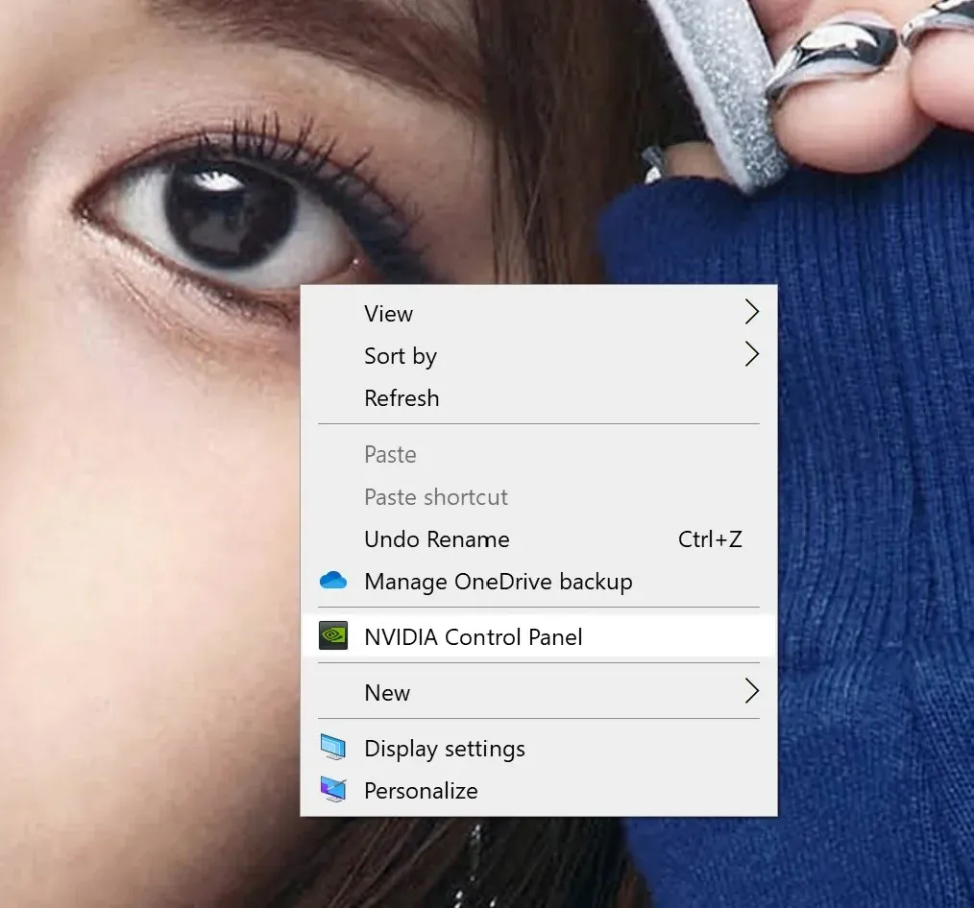Open the Personalize option
Screen dimensions: 974x908
[x=421, y=791]
